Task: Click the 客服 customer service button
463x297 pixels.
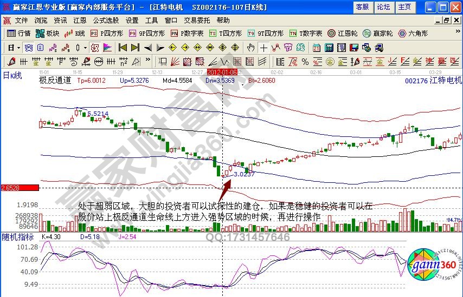Action: coord(362,7)
